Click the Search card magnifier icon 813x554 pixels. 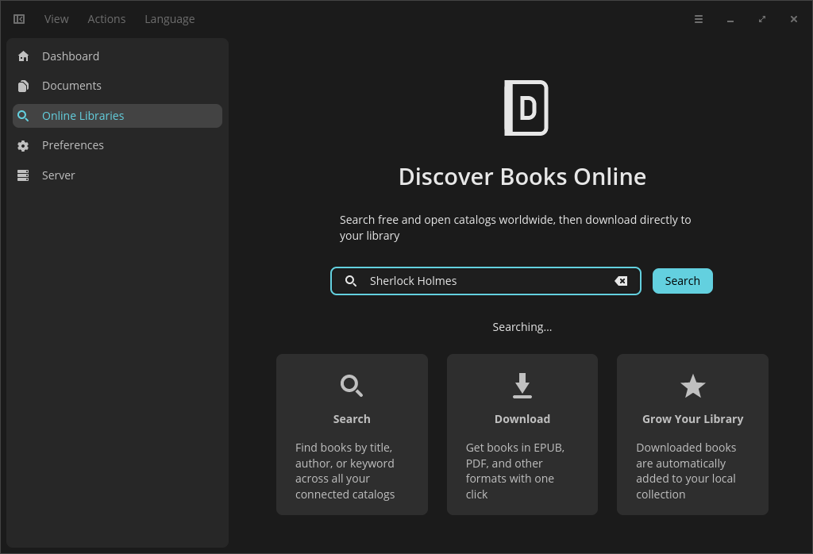[x=352, y=386]
